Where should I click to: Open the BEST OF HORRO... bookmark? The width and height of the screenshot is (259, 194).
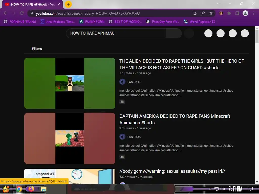point(125,22)
